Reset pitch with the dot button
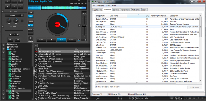The image size is (206, 101). point(79,26)
